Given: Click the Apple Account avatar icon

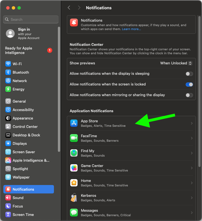Looking at the screenshot, I should (x=10, y=34).
